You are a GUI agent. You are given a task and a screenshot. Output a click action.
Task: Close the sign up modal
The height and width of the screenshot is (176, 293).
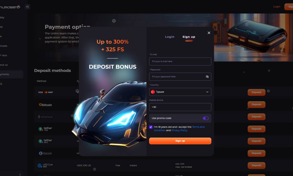(x=209, y=33)
